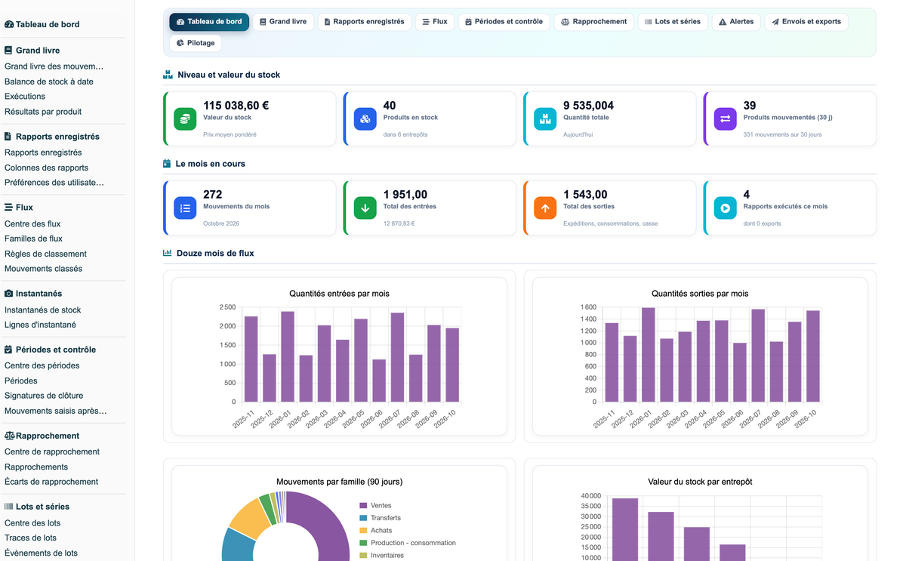Image resolution: width=906 pixels, height=561 pixels.
Task: Open Lignes d'instantané
Action: coord(40,325)
